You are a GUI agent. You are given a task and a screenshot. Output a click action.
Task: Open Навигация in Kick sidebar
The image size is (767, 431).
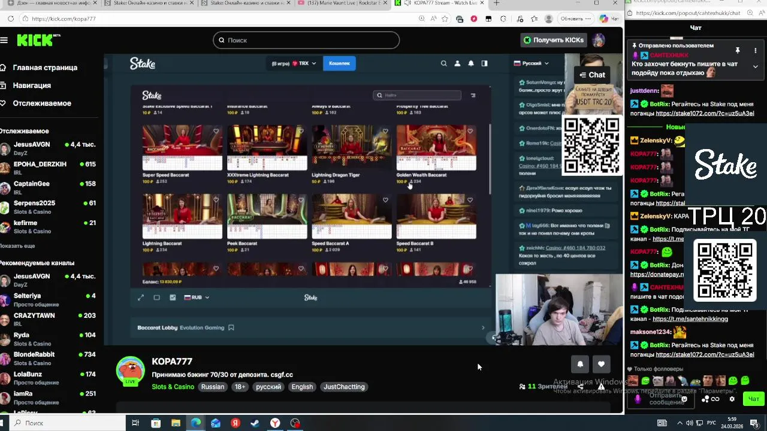pos(26,86)
